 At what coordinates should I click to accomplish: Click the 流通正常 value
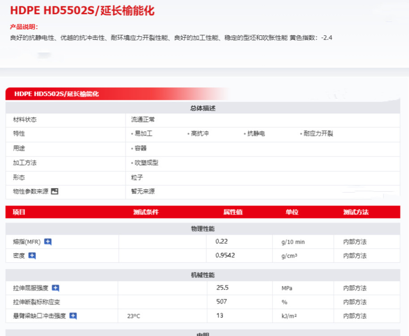tap(143, 119)
